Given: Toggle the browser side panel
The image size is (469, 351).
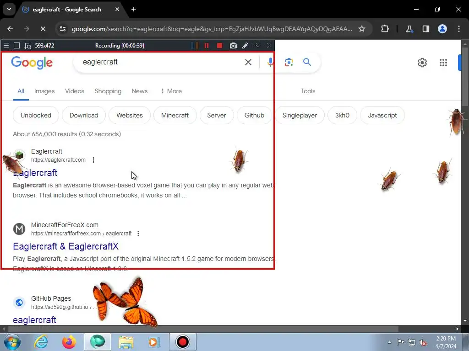Looking at the screenshot, I should coord(425,29).
